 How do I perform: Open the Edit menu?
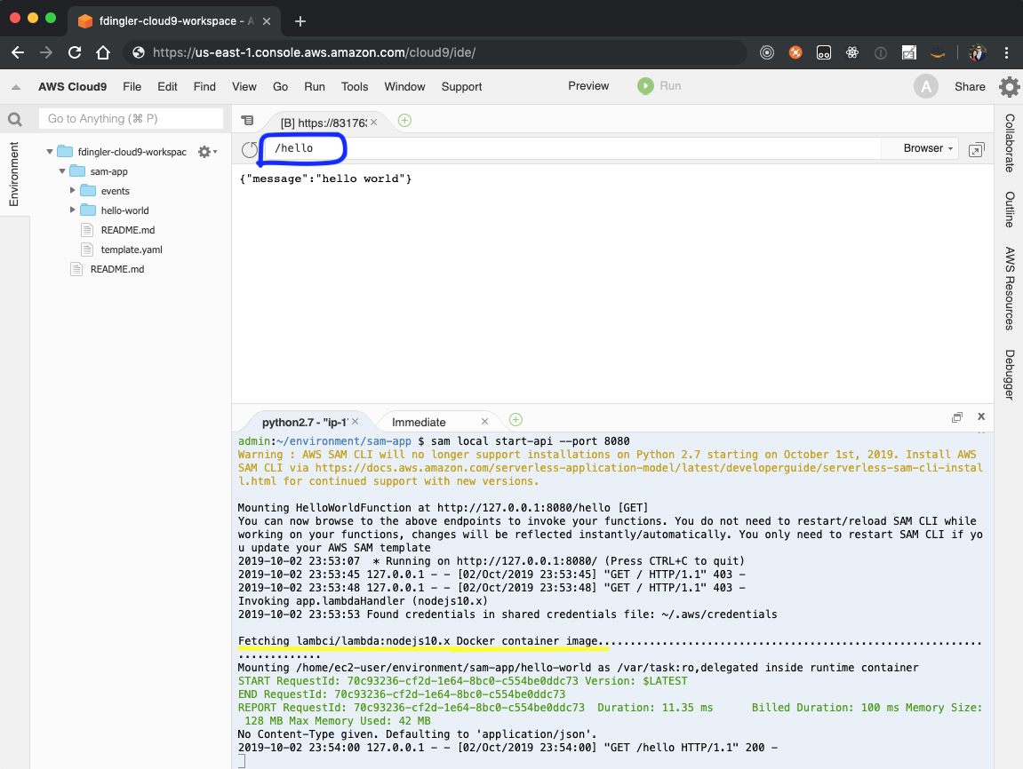(167, 87)
